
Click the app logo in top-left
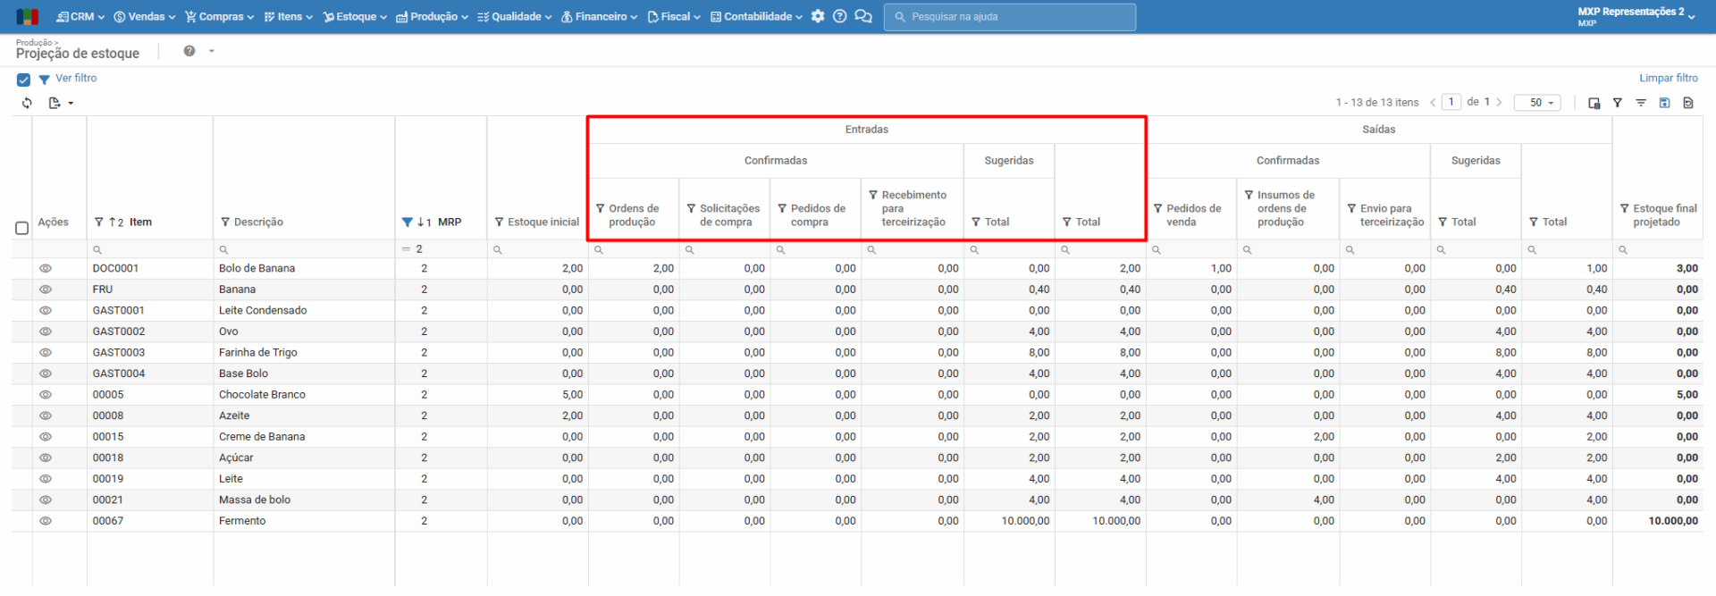pos(27,16)
